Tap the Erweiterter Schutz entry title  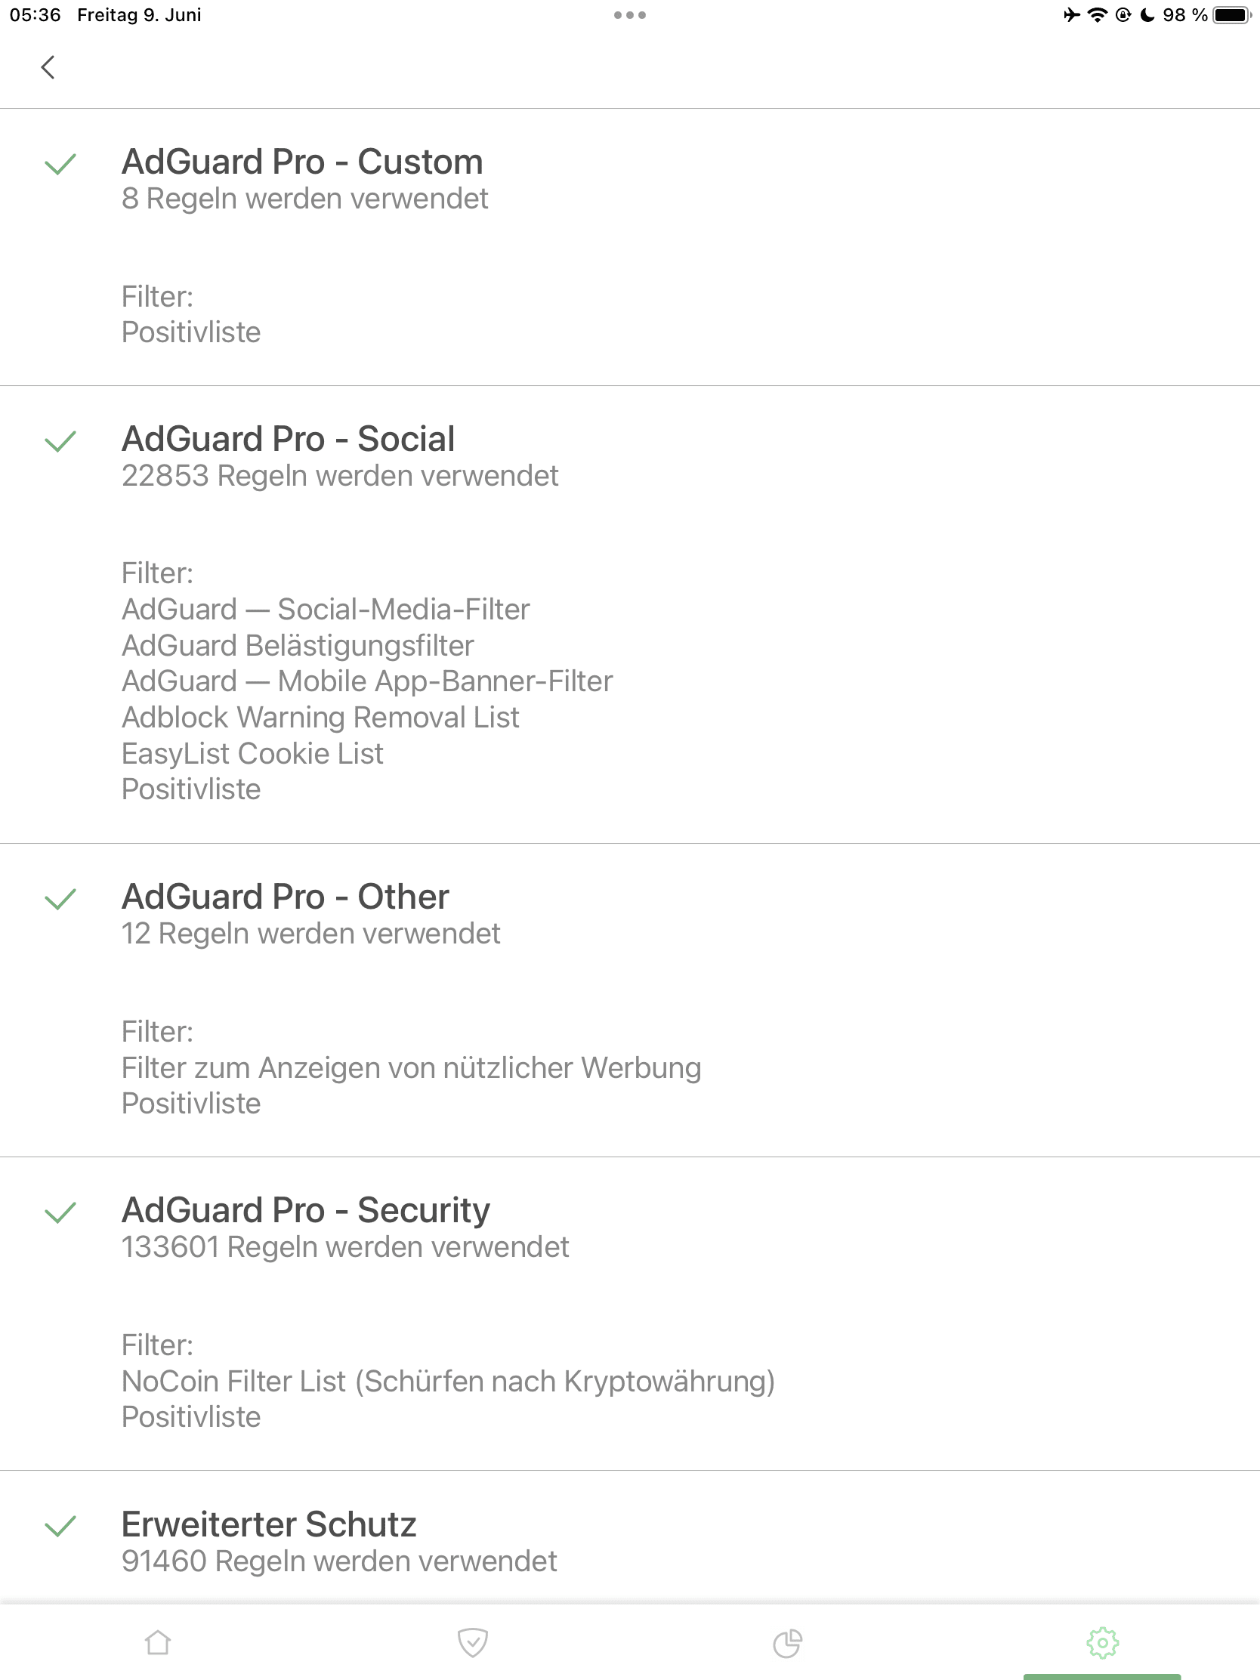click(269, 1524)
